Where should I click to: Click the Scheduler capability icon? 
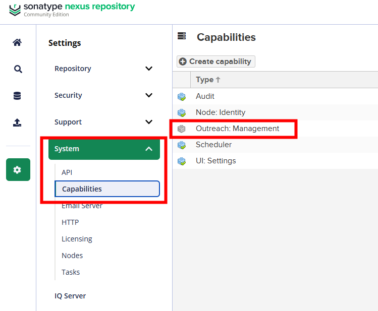tap(182, 145)
